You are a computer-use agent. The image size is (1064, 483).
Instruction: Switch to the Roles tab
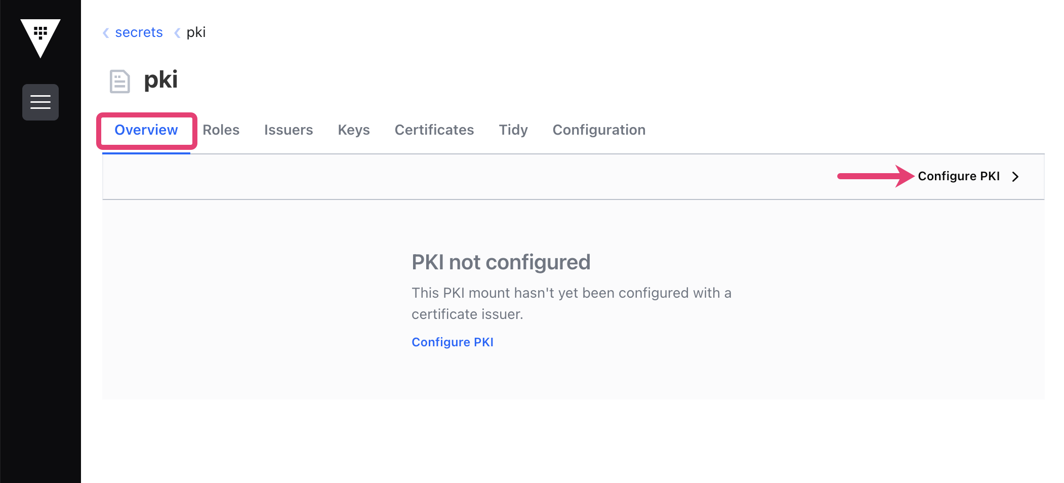coord(221,130)
